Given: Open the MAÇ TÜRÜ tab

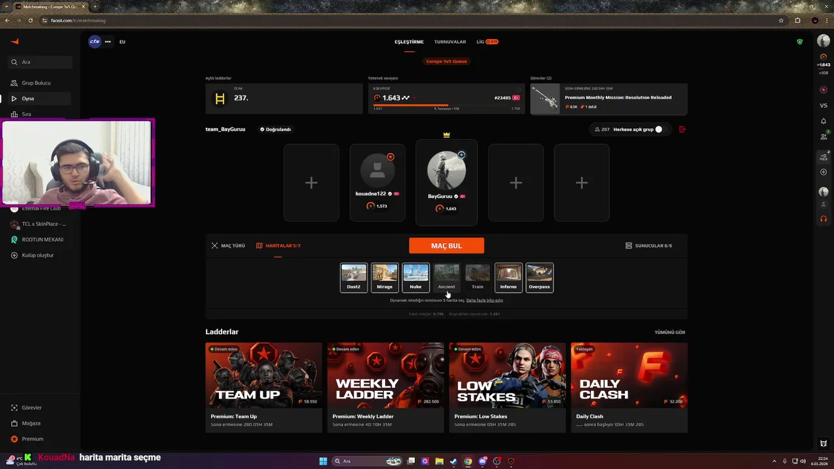Looking at the screenshot, I should coord(228,246).
